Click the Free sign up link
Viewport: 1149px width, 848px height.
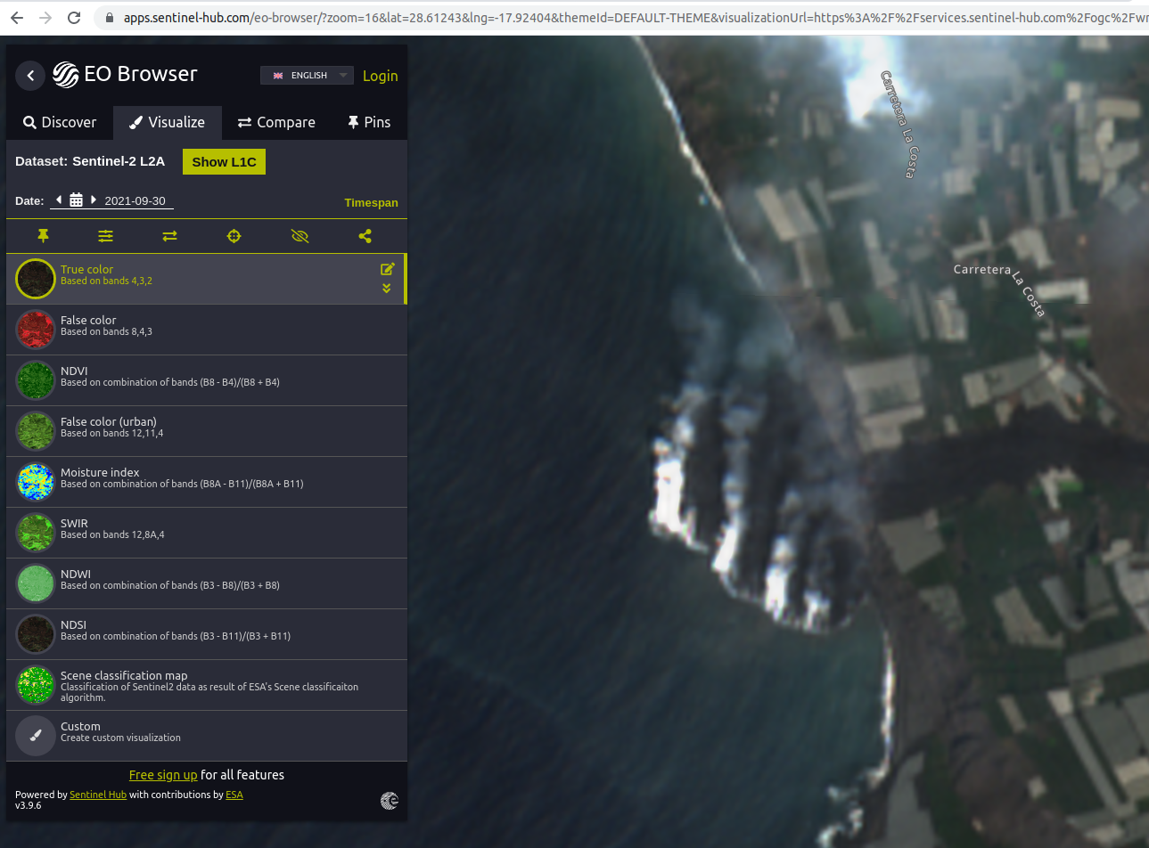tap(162, 776)
